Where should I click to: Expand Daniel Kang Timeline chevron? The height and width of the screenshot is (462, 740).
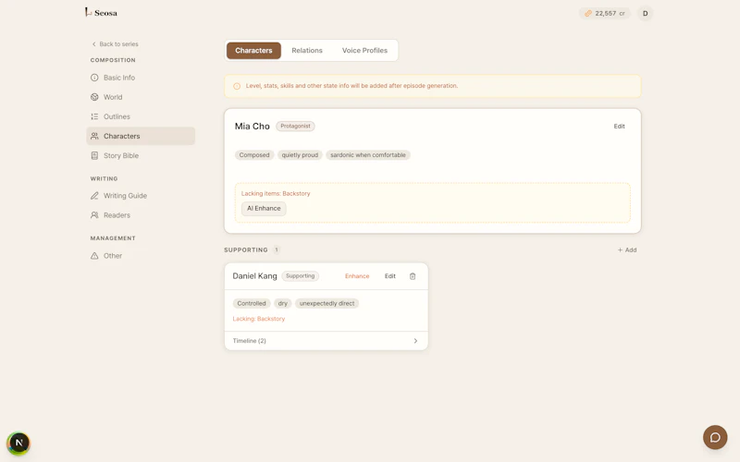click(415, 340)
